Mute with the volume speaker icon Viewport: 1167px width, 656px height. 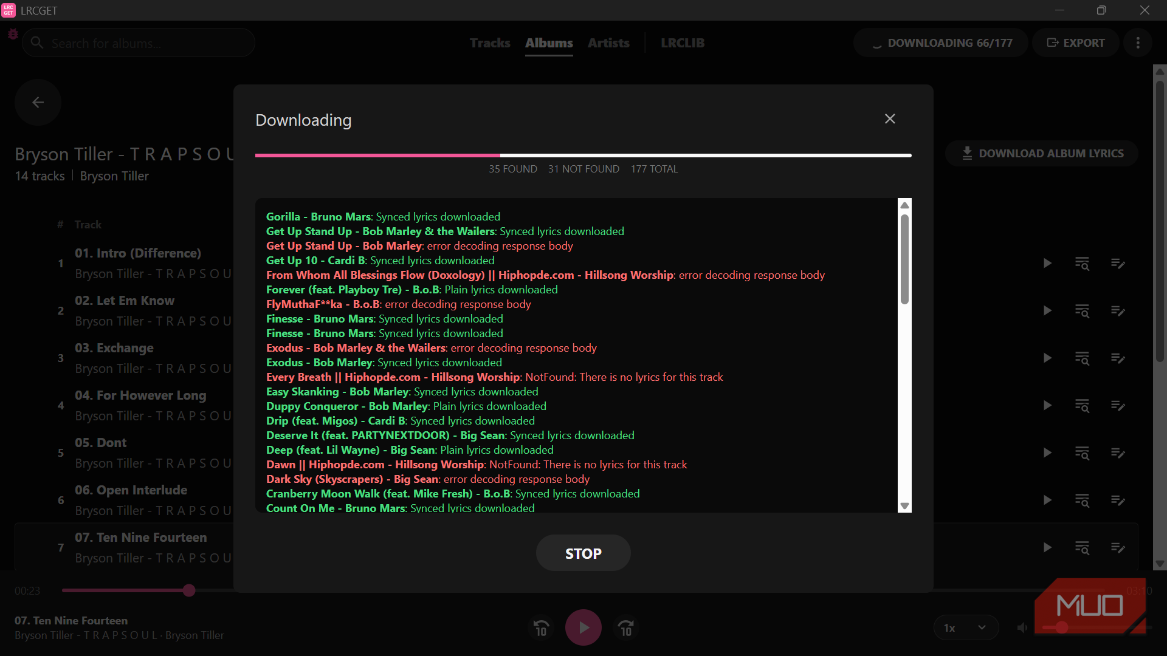coord(1023,627)
